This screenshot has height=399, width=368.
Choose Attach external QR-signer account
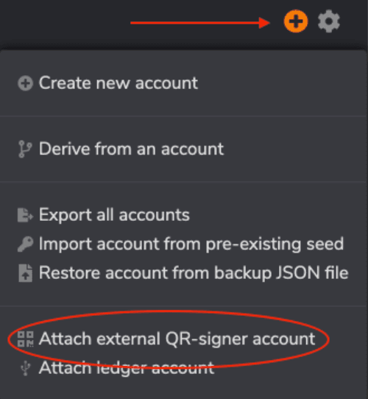coord(177,339)
